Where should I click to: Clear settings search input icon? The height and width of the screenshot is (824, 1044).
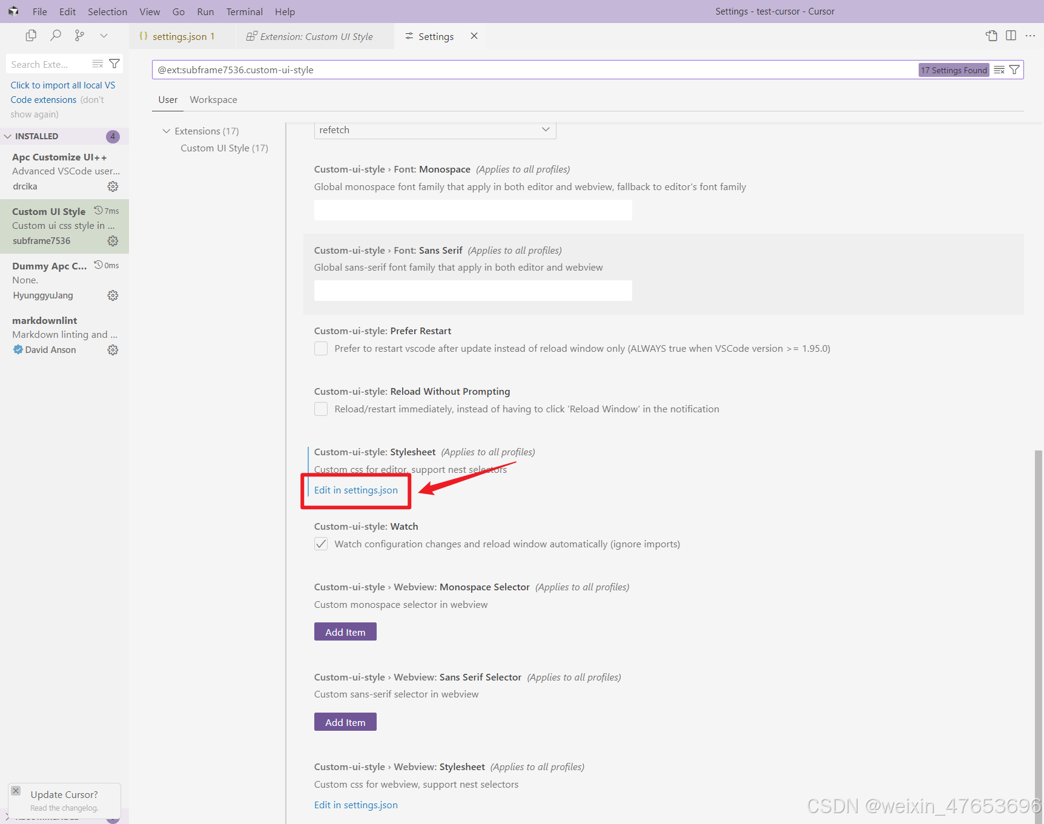pos(999,70)
